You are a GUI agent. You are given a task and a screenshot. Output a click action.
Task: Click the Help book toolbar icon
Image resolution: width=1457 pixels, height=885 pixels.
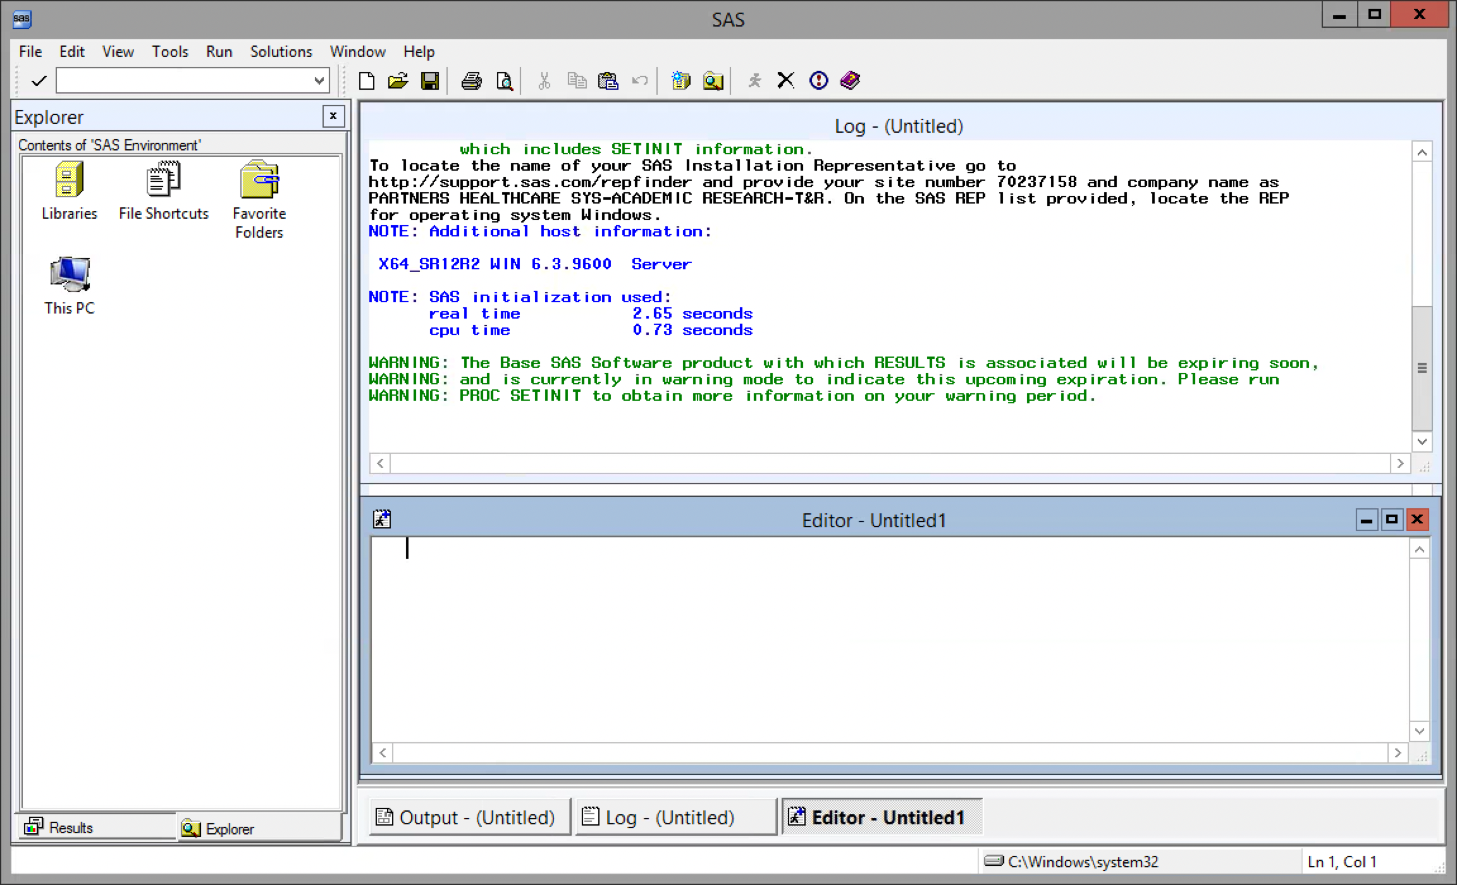(851, 81)
